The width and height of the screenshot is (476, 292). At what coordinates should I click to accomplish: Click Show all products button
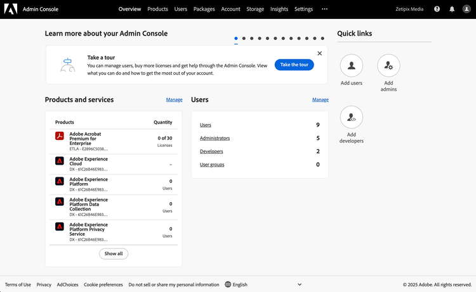[114, 253]
